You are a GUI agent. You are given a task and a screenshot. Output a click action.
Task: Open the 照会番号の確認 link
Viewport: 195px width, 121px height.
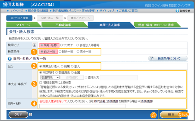[x=38, y=11]
